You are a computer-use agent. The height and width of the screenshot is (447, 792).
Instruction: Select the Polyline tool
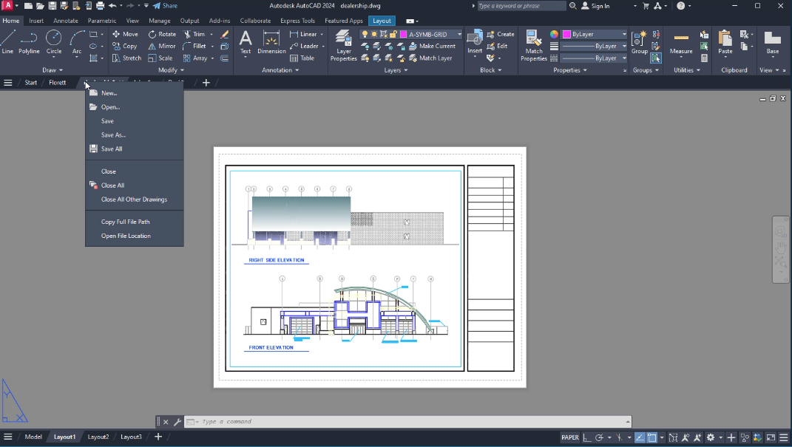coord(29,42)
